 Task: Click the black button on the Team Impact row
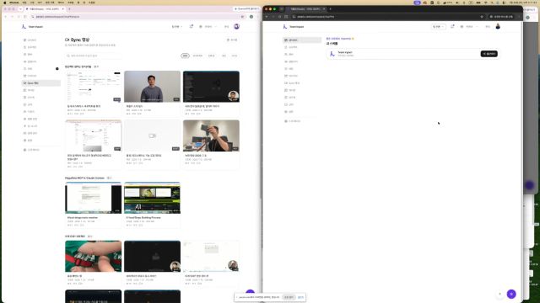tap(489, 54)
